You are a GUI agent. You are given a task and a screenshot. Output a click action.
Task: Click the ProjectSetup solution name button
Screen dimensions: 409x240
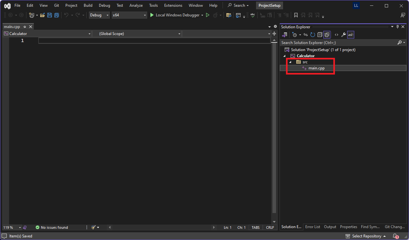(270, 5)
